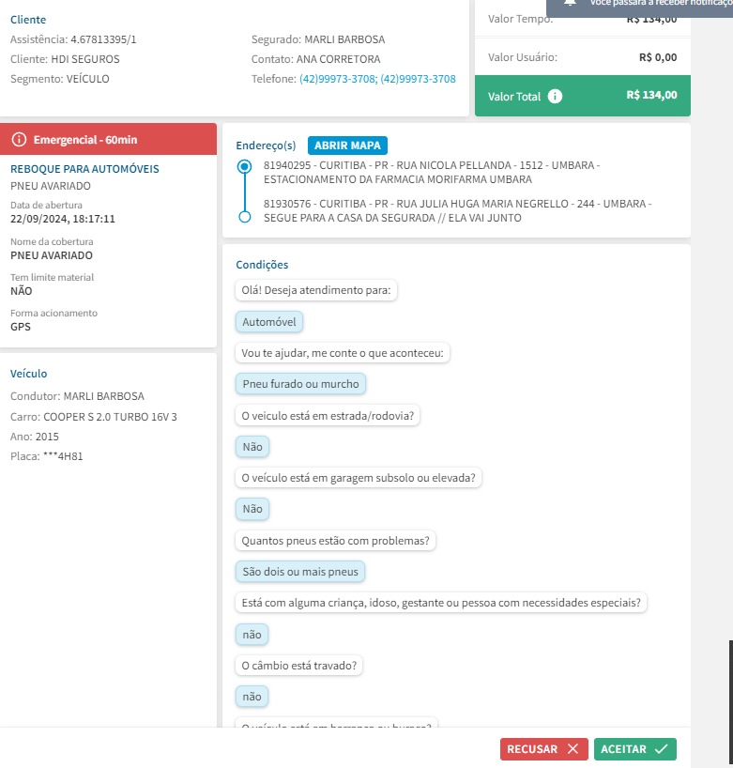
Task: Click the green Valor Total bar
Action: [x=582, y=96]
